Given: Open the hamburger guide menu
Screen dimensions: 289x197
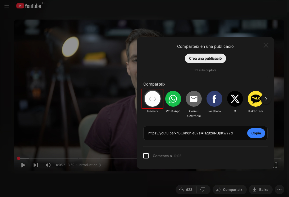Looking at the screenshot, I should [x=7, y=6].
